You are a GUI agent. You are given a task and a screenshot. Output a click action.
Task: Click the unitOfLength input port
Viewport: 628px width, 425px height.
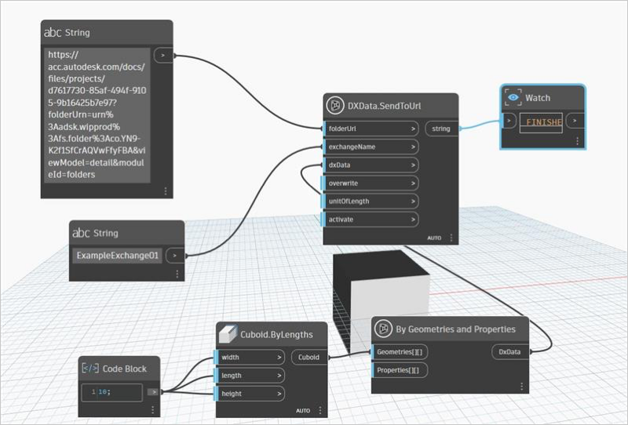(371, 202)
